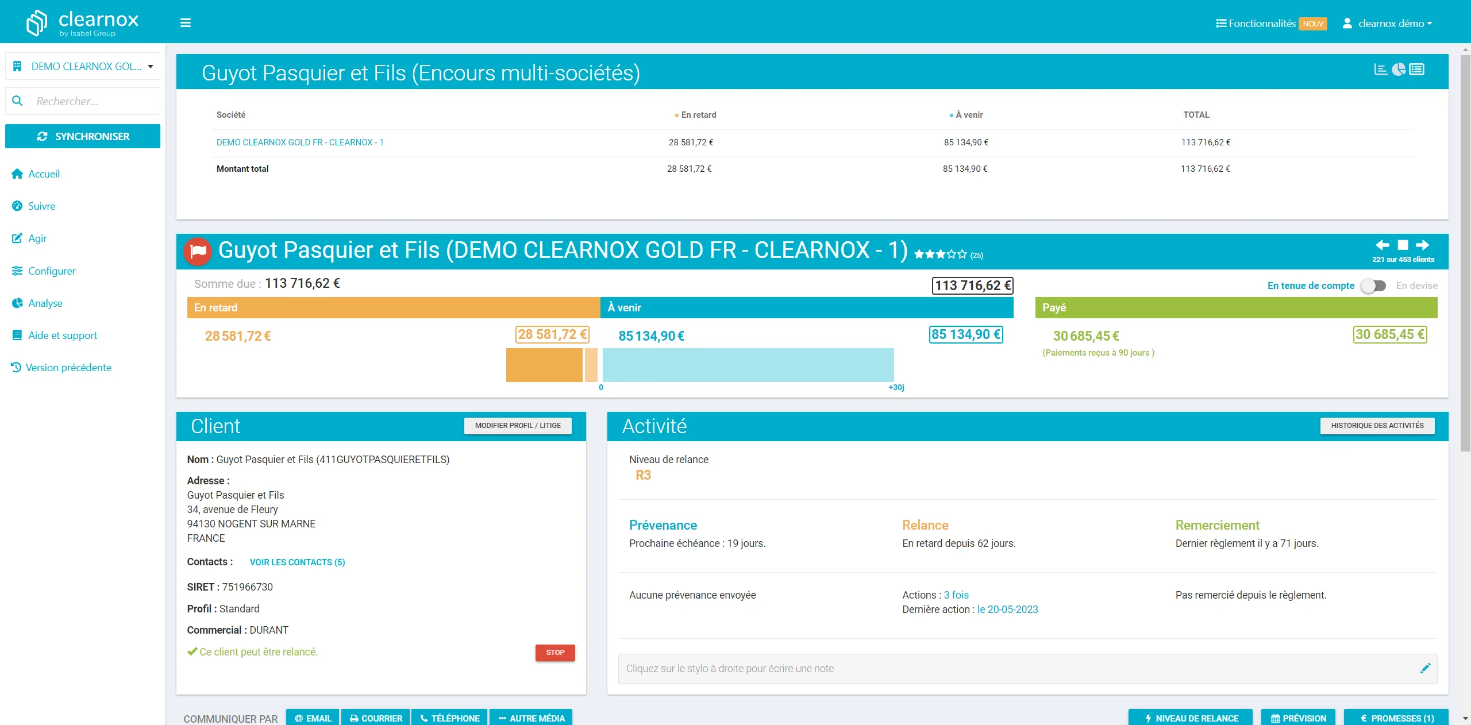Open HISTORIQUE DES ACTIVITÉS
Screen dimensions: 1471x725
pos(1377,426)
